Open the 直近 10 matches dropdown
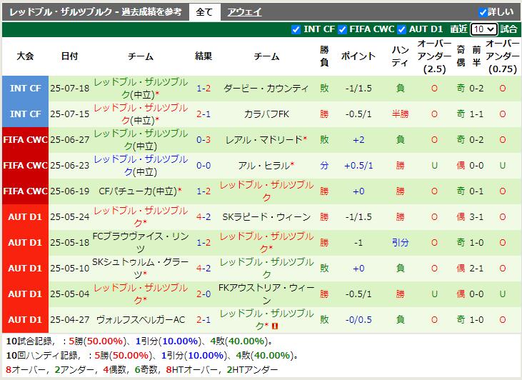This screenshot has width=522, height=380. click(483, 29)
